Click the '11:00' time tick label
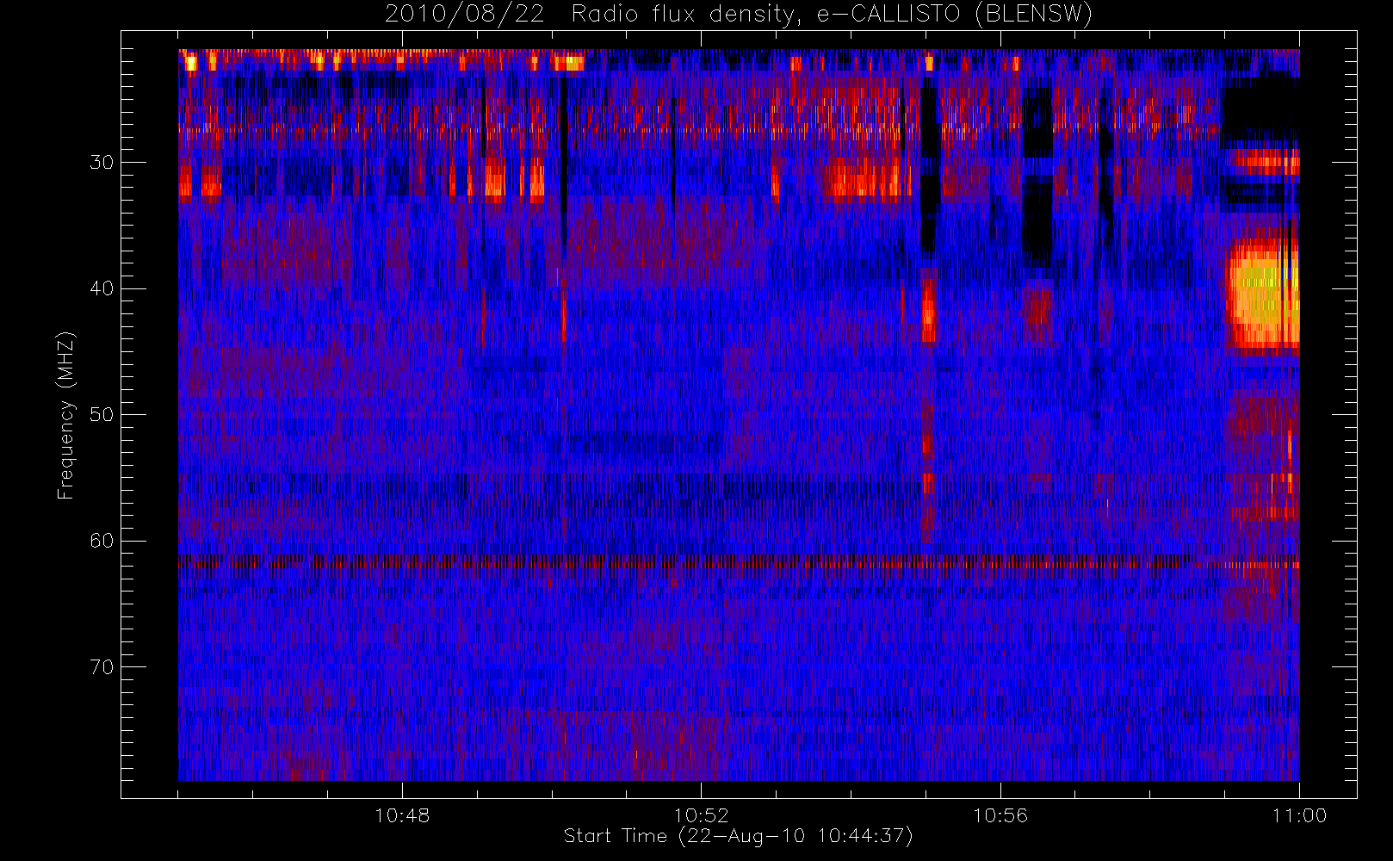Viewport: 1393px width, 861px height. click(x=1299, y=815)
